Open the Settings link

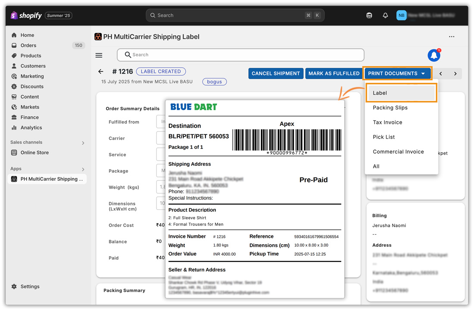(30, 286)
